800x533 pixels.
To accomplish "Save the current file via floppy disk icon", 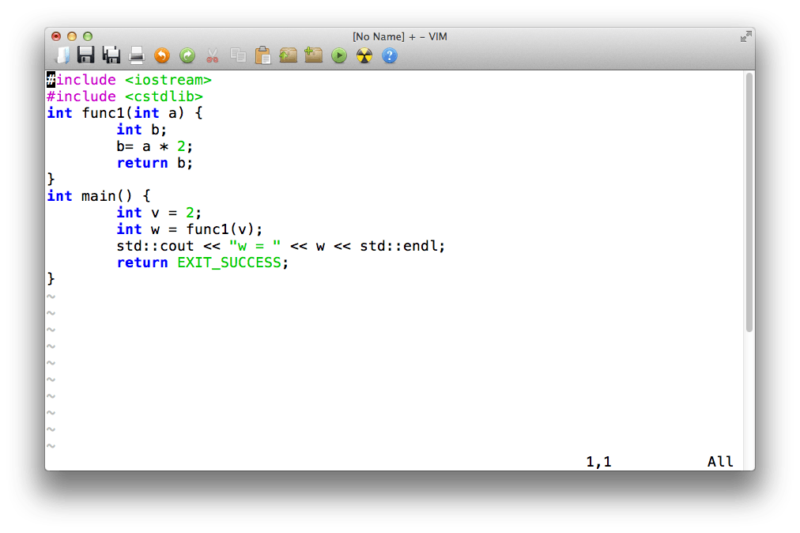I will [x=87, y=55].
